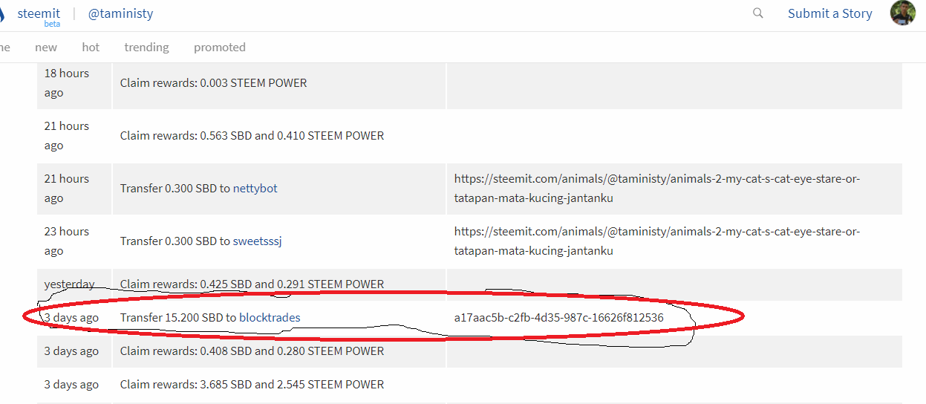Open the nettybot account link
The width and height of the screenshot is (926, 404).
coord(255,189)
